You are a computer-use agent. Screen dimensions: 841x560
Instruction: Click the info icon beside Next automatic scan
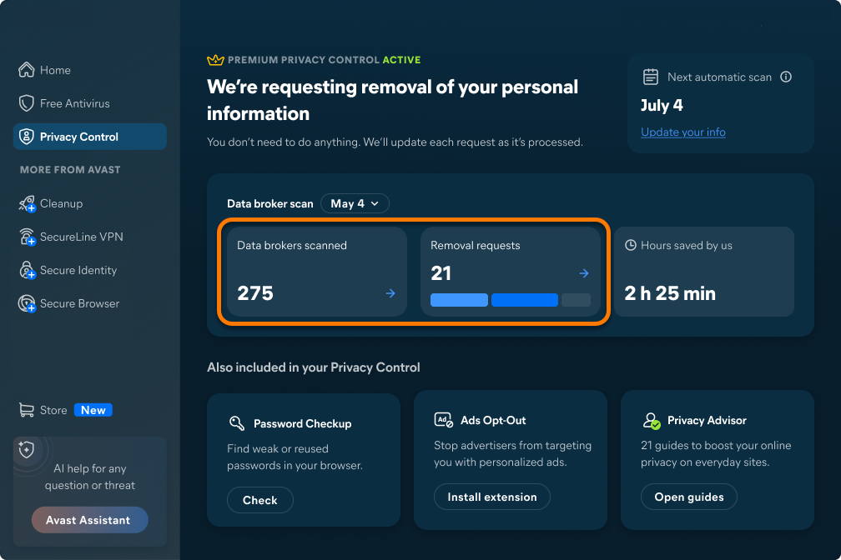coord(786,77)
